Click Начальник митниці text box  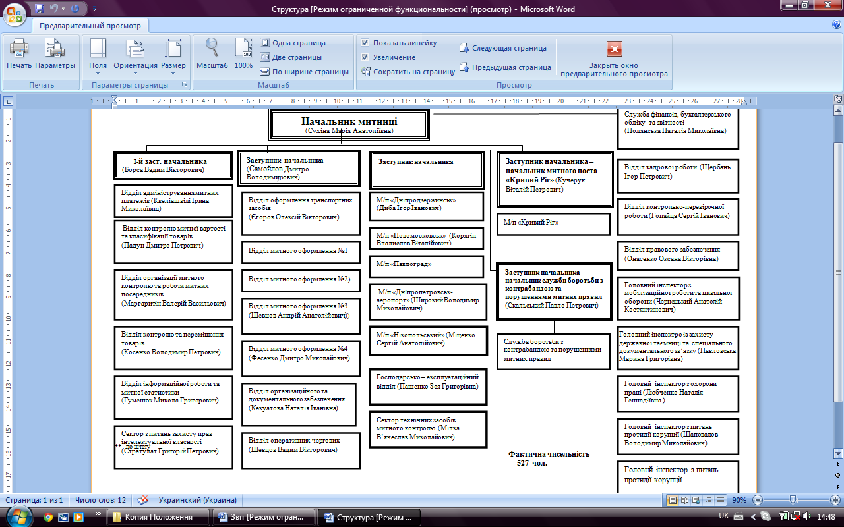click(349, 125)
